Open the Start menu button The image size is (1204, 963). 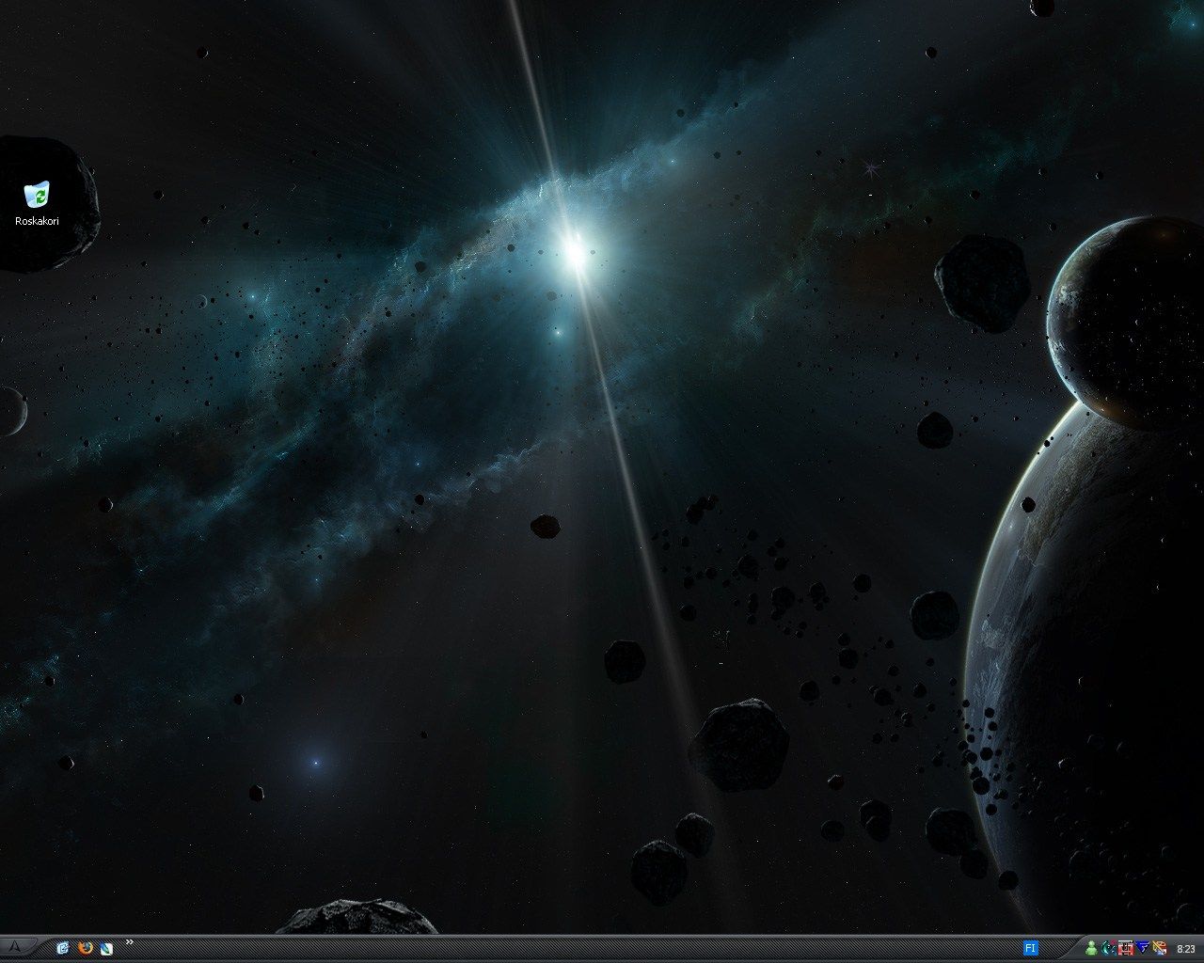click(x=17, y=947)
